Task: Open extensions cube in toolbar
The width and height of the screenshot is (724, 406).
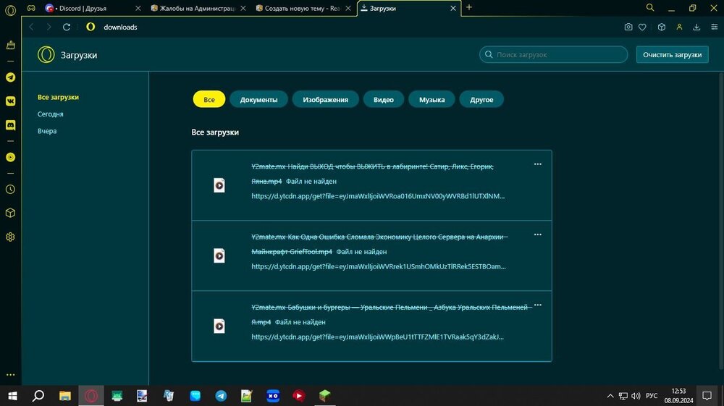Action: pos(662,27)
